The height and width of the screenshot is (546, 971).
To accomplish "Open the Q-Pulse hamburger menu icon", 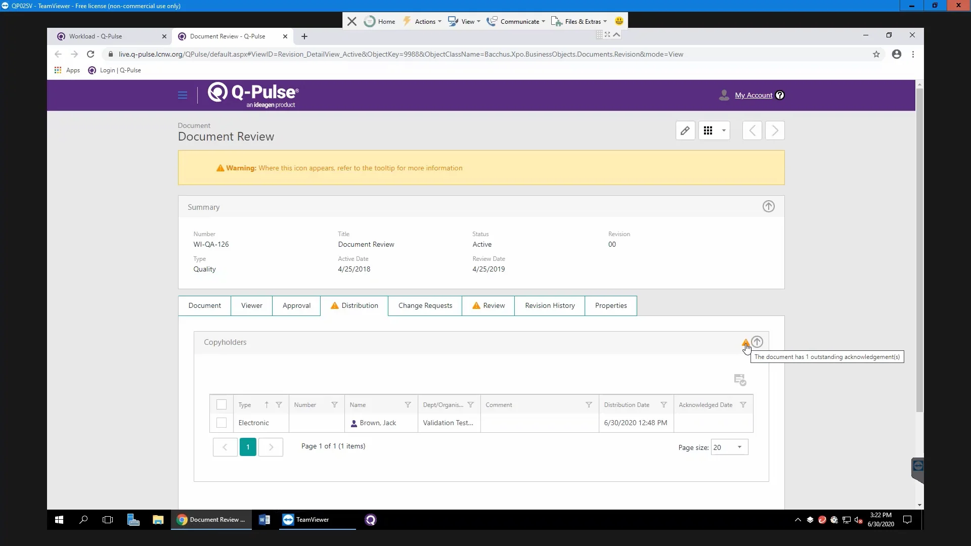I will click(x=182, y=95).
